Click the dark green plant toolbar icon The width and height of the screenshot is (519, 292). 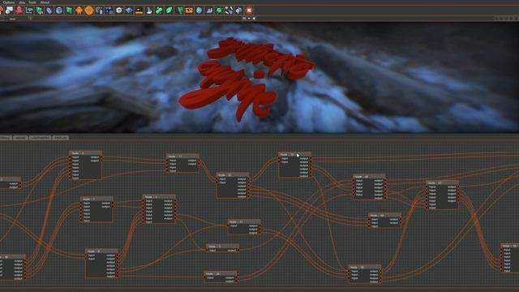point(179,11)
